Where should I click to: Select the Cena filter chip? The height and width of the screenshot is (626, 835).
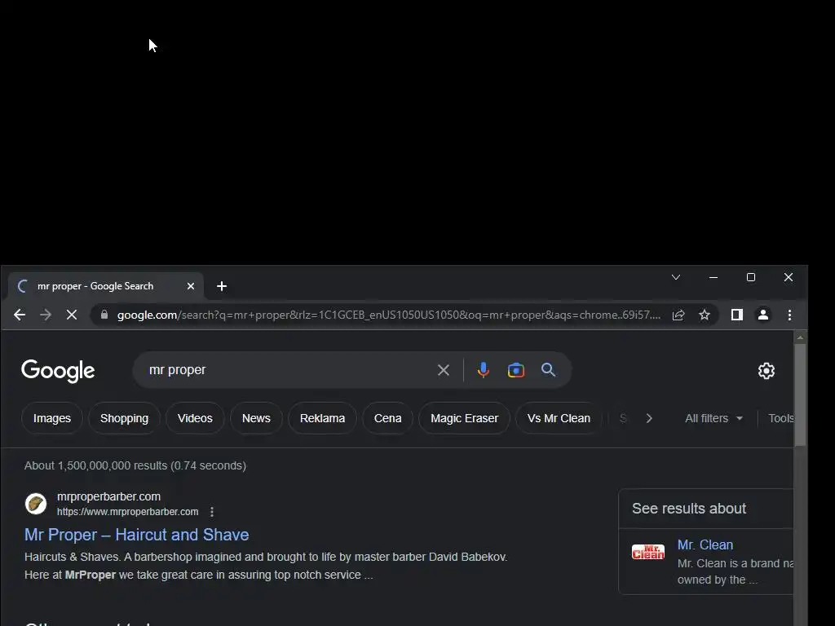387,418
